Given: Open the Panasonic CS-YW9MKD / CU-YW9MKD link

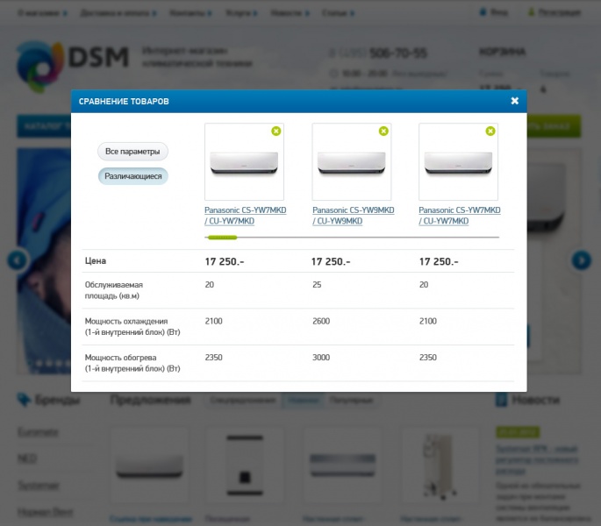Looking at the screenshot, I should [353, 216].
